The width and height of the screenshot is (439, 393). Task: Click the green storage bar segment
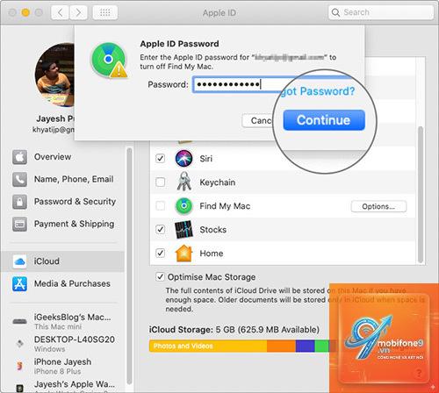pyautogui.click(x=321, y=346)
